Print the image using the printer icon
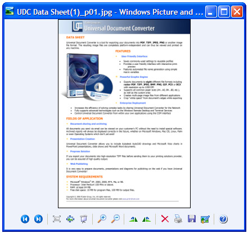 click(178, 219)
